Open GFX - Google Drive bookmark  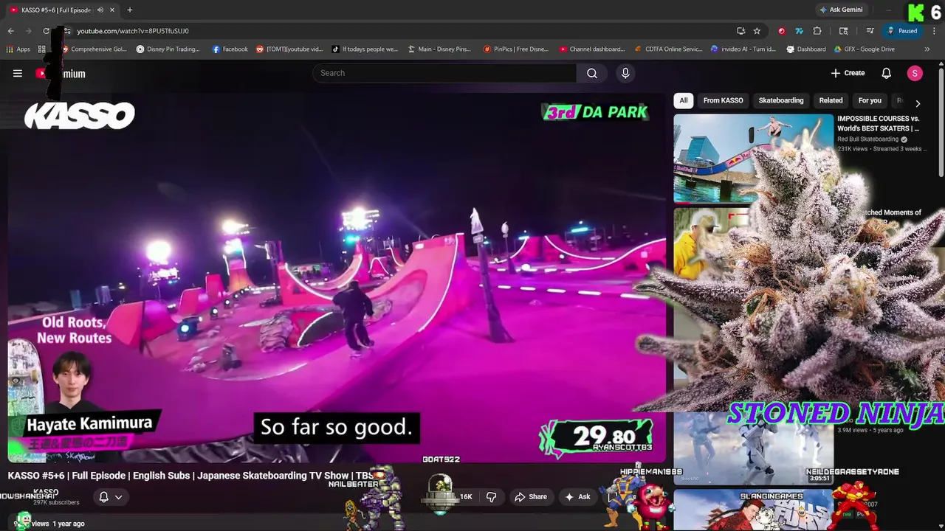click(865, 49)
